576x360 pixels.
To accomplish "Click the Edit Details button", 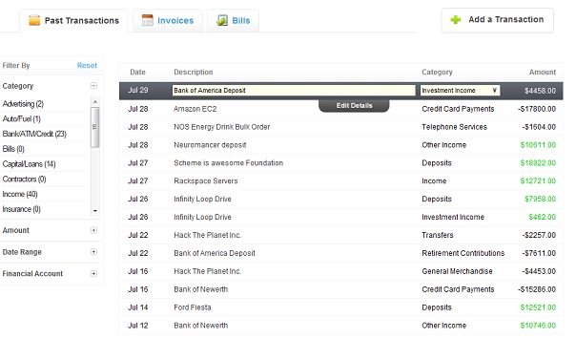I will (x=354, y=106).
